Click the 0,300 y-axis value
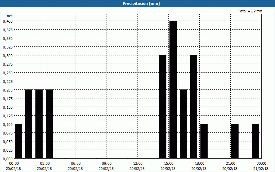This screenshot has height=172, width=275. tap(8, 56)
